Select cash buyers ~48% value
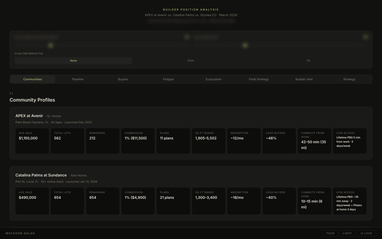 [x=271, y=138]
